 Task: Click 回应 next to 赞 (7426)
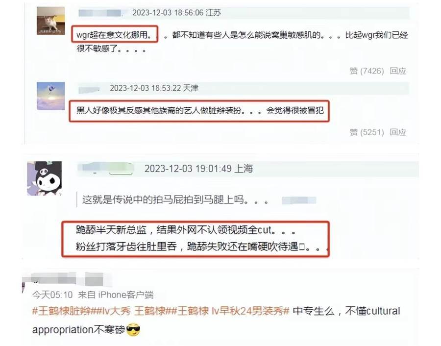tap(398, 71)
